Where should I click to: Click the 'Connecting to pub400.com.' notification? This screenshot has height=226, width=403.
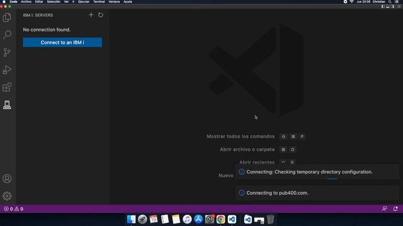pos(317,193)
